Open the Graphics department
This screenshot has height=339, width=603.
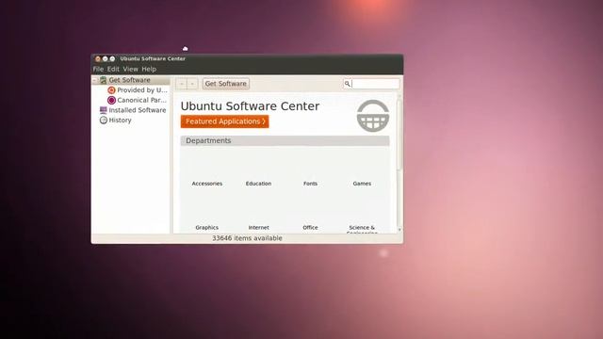point(207,228)
